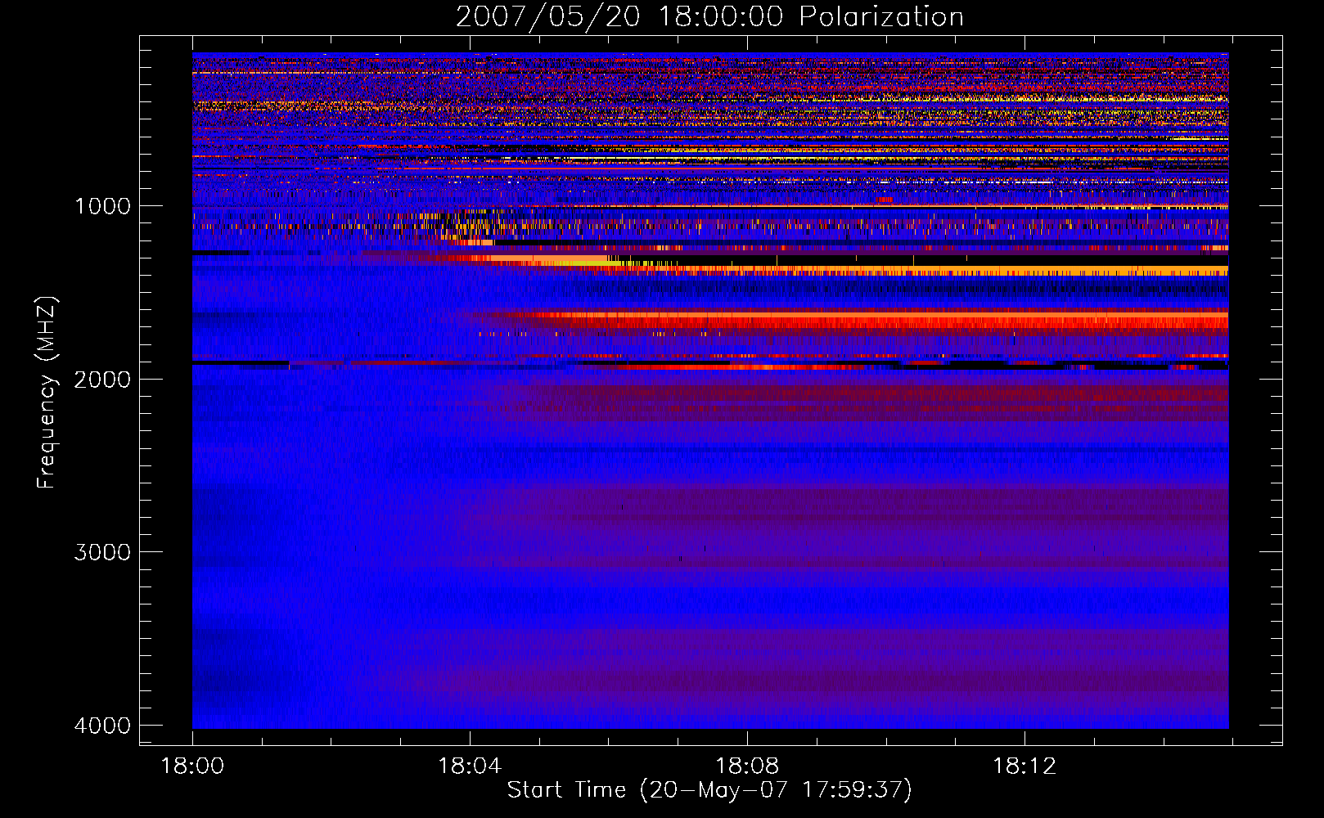The height and width of the screenshot is (818, 1324).
Task: Click the 'Frequency (MHZ)' y-axis label
Action: (47, 393)
